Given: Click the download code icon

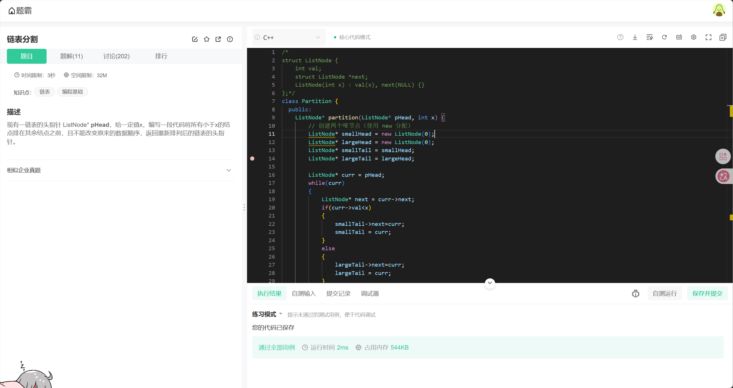Looking at the screenshot, I should (635, 37).
